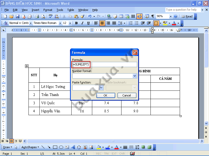Screen dimensions: 209x156
Task: Insert WordArt from Drawing toolbar
Action: click(x=73, y=147)
